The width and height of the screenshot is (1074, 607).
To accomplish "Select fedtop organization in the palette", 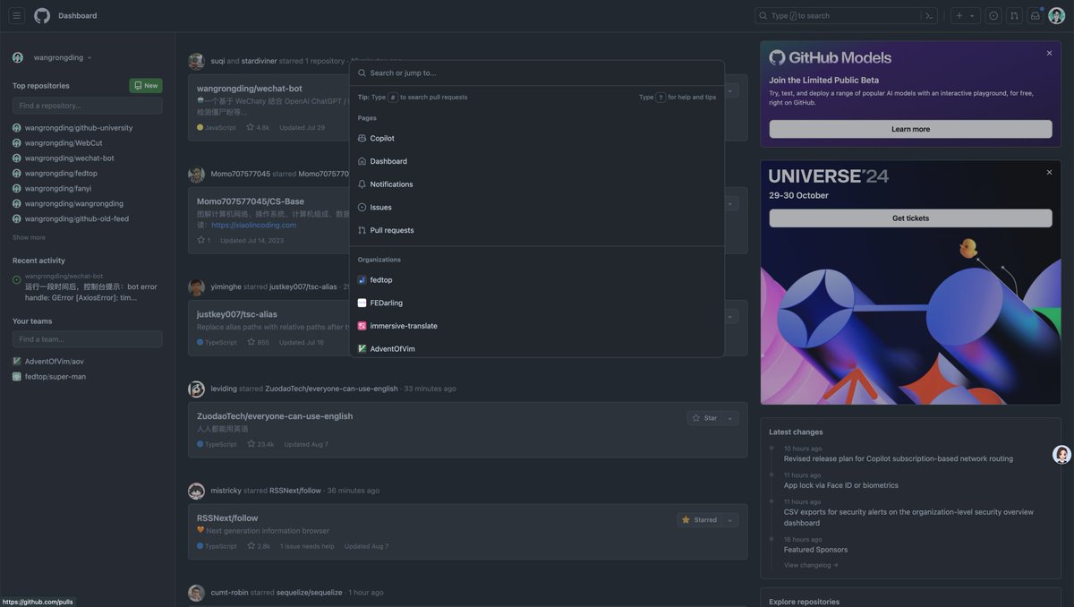I will pos(537,279).
